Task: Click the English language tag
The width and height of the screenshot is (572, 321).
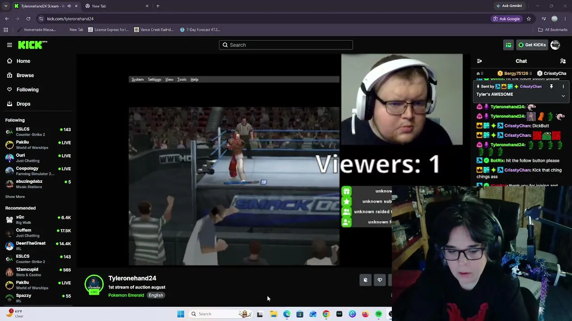Action: (156, 295)
